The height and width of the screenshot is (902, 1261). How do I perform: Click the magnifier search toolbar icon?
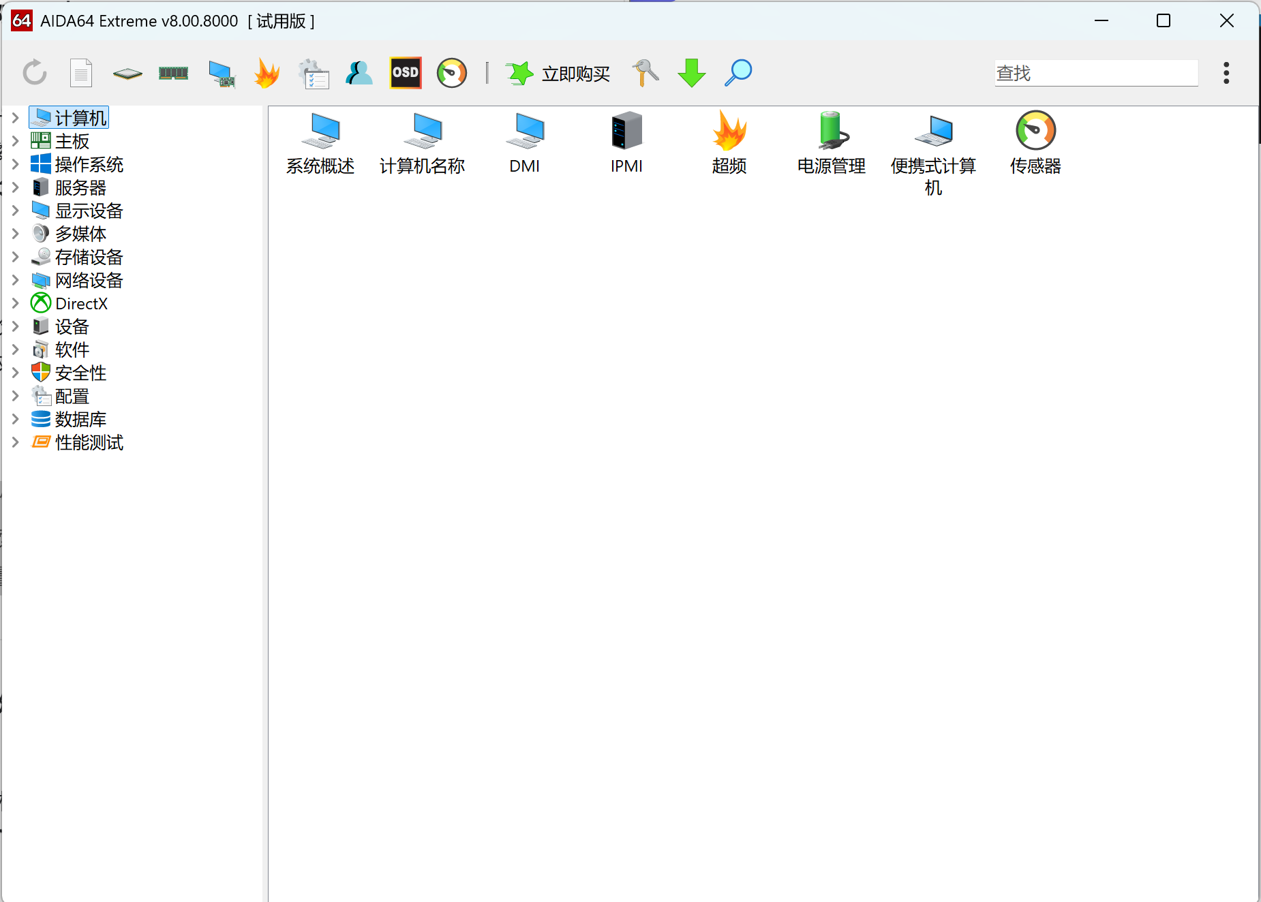tap(738, 73)
